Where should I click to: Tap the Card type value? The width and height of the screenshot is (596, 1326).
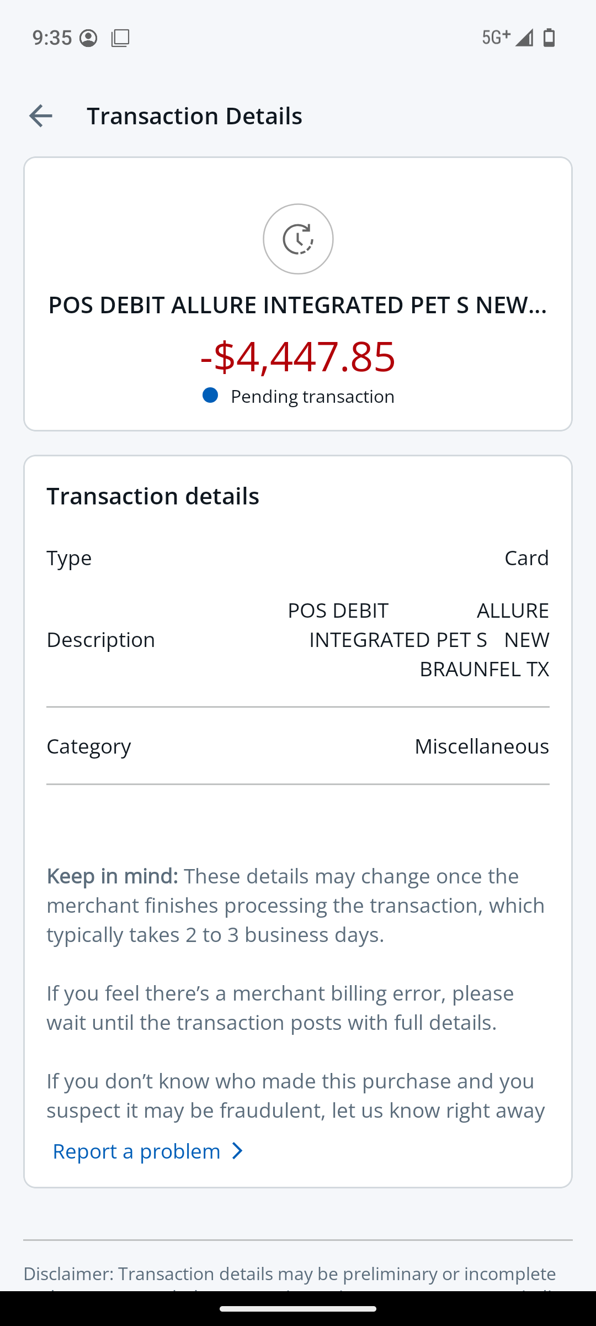pyautogui.click(x=526, y=558)
